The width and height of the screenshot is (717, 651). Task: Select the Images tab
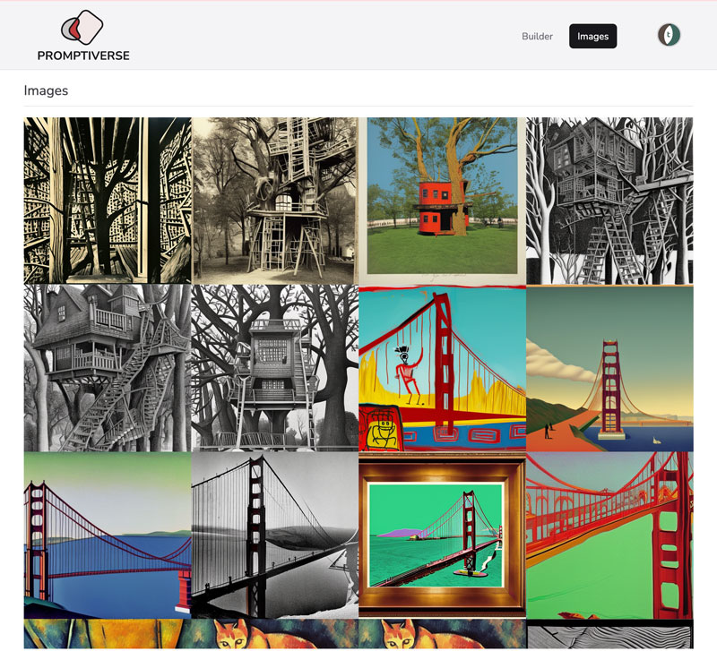pyautogui.click(x=592, y=37)
